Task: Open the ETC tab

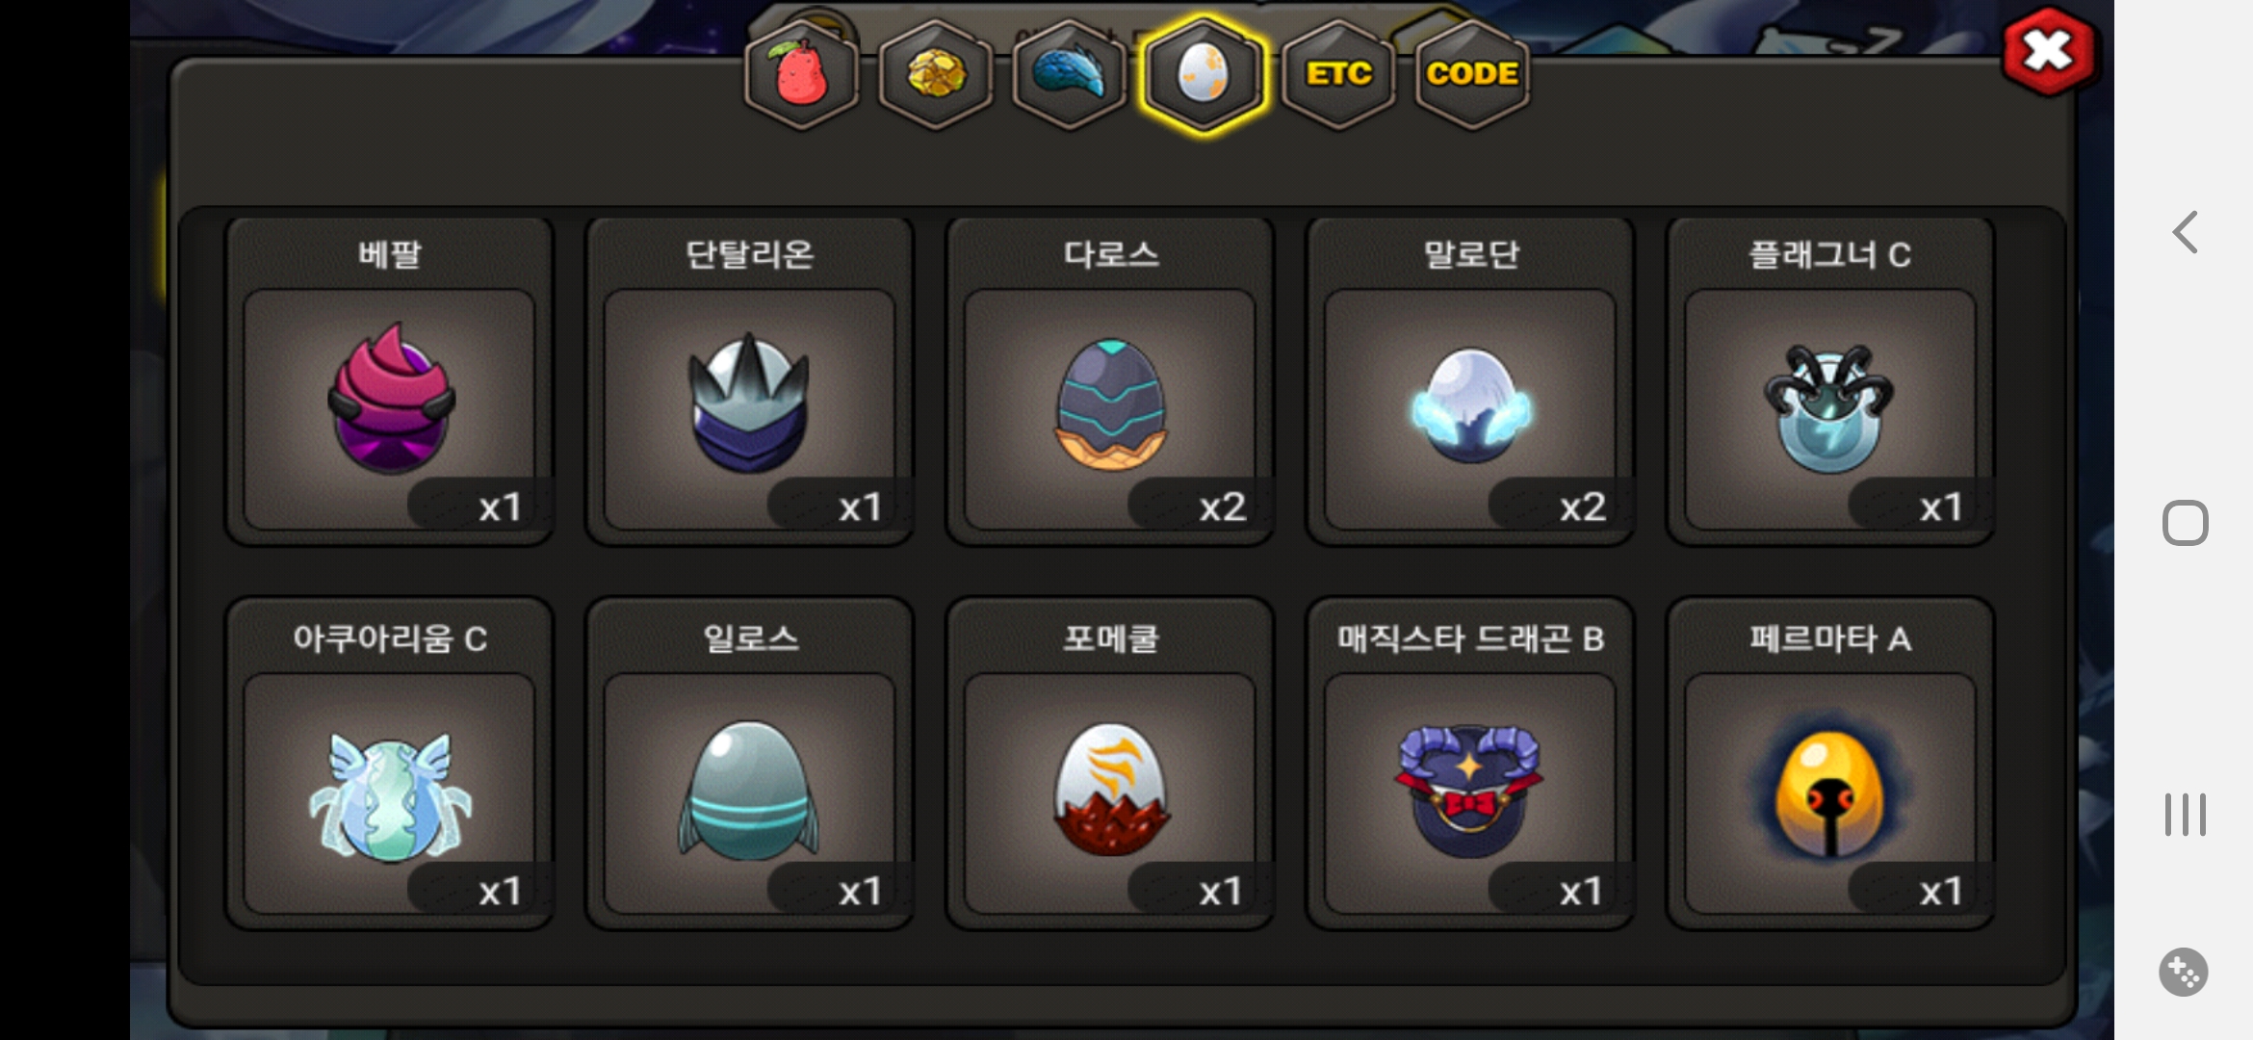Action: (x=1338, y=74)
